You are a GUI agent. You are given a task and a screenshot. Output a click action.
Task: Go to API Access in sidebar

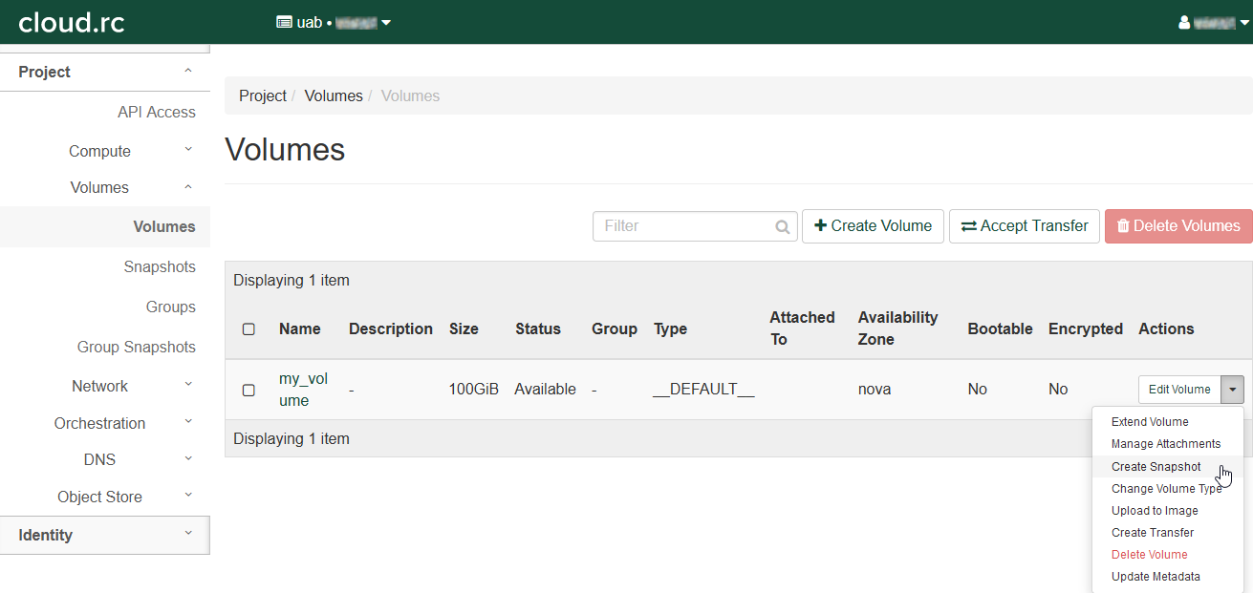tap(156, 113)
